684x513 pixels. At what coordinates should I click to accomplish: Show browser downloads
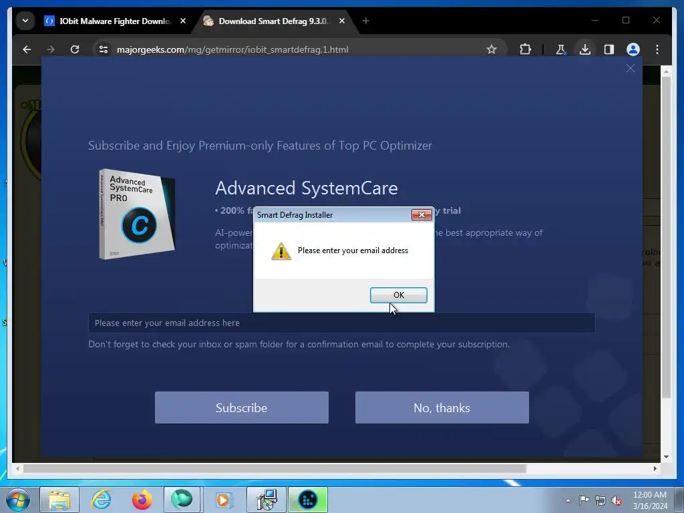585,49
